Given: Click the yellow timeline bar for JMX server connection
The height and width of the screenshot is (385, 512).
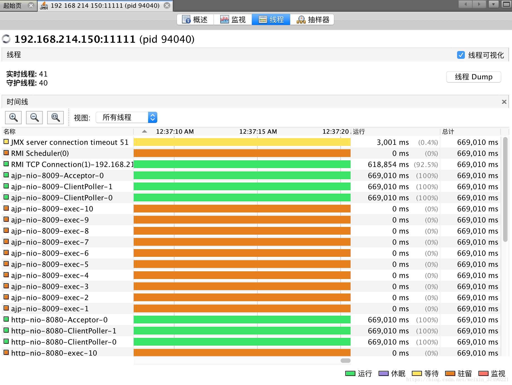Looking at the screenshot, I should pos(242,142).
